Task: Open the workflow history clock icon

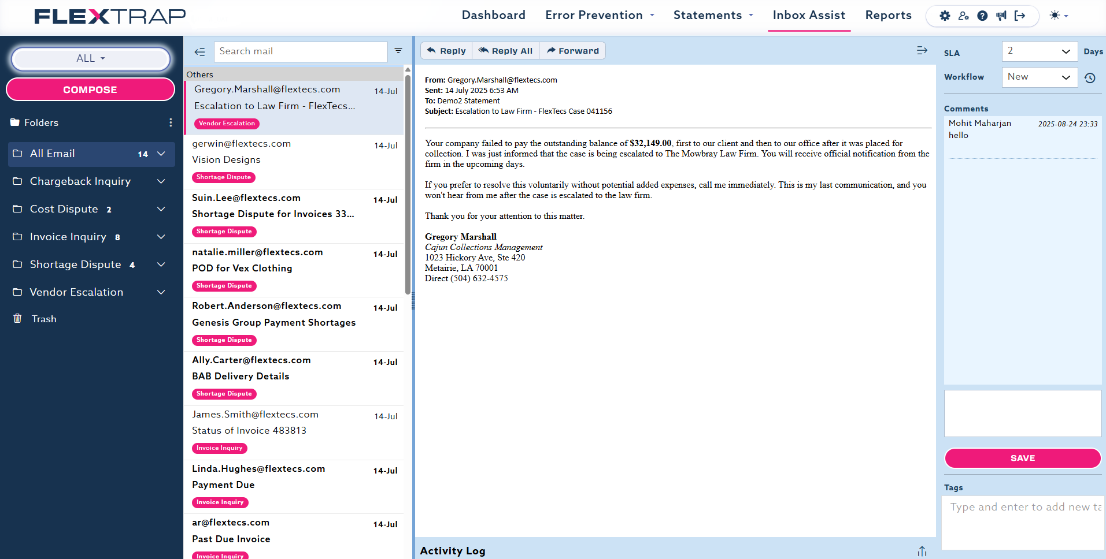Action: [x=1090, y=78]
